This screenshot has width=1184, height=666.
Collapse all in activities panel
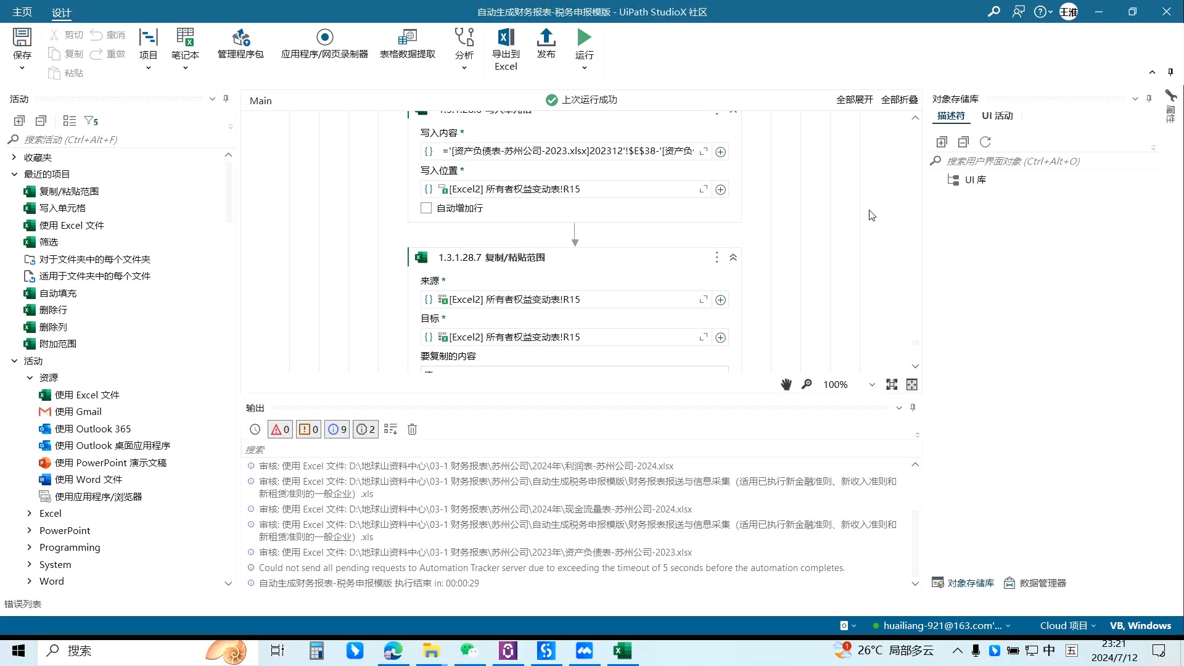click(x=41, y=121)
